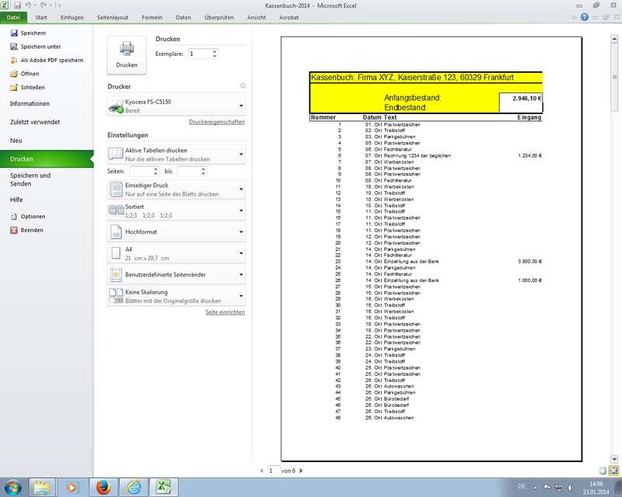Viewport: 622px width, 497px height.
Task: Expand the Keine Skalierung dropdown
Action: (176, 296)
